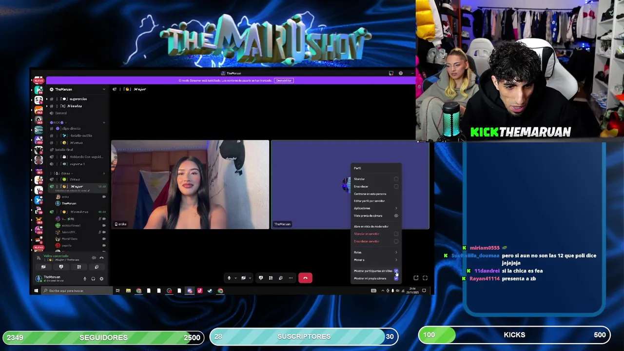Expand the Roles submenu
624x351 pixels.
pyautogui.click(x=375, y=252)
